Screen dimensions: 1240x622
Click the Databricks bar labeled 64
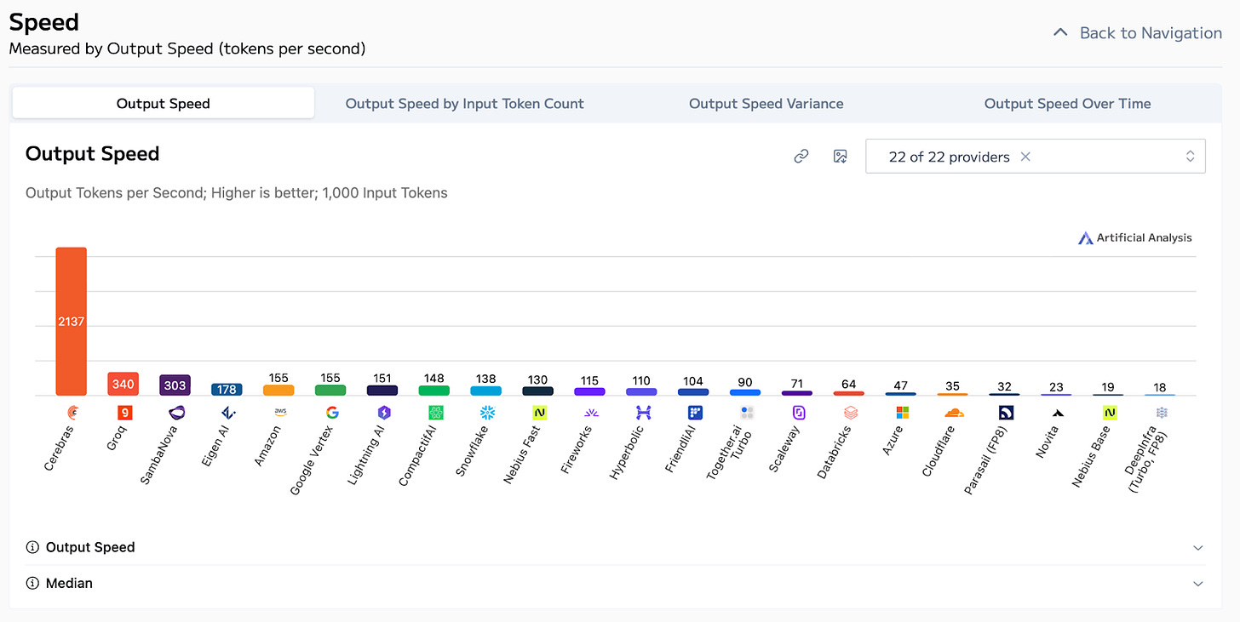pos(851,393)
